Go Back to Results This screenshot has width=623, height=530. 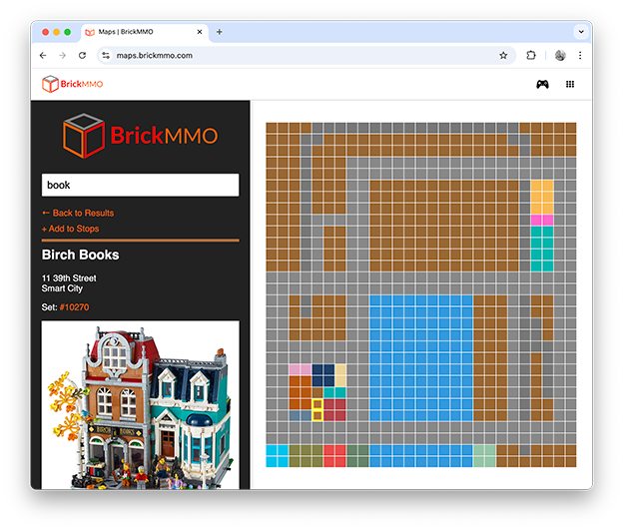(78, 213)
